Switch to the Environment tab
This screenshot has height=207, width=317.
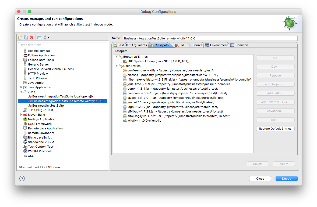216,45
